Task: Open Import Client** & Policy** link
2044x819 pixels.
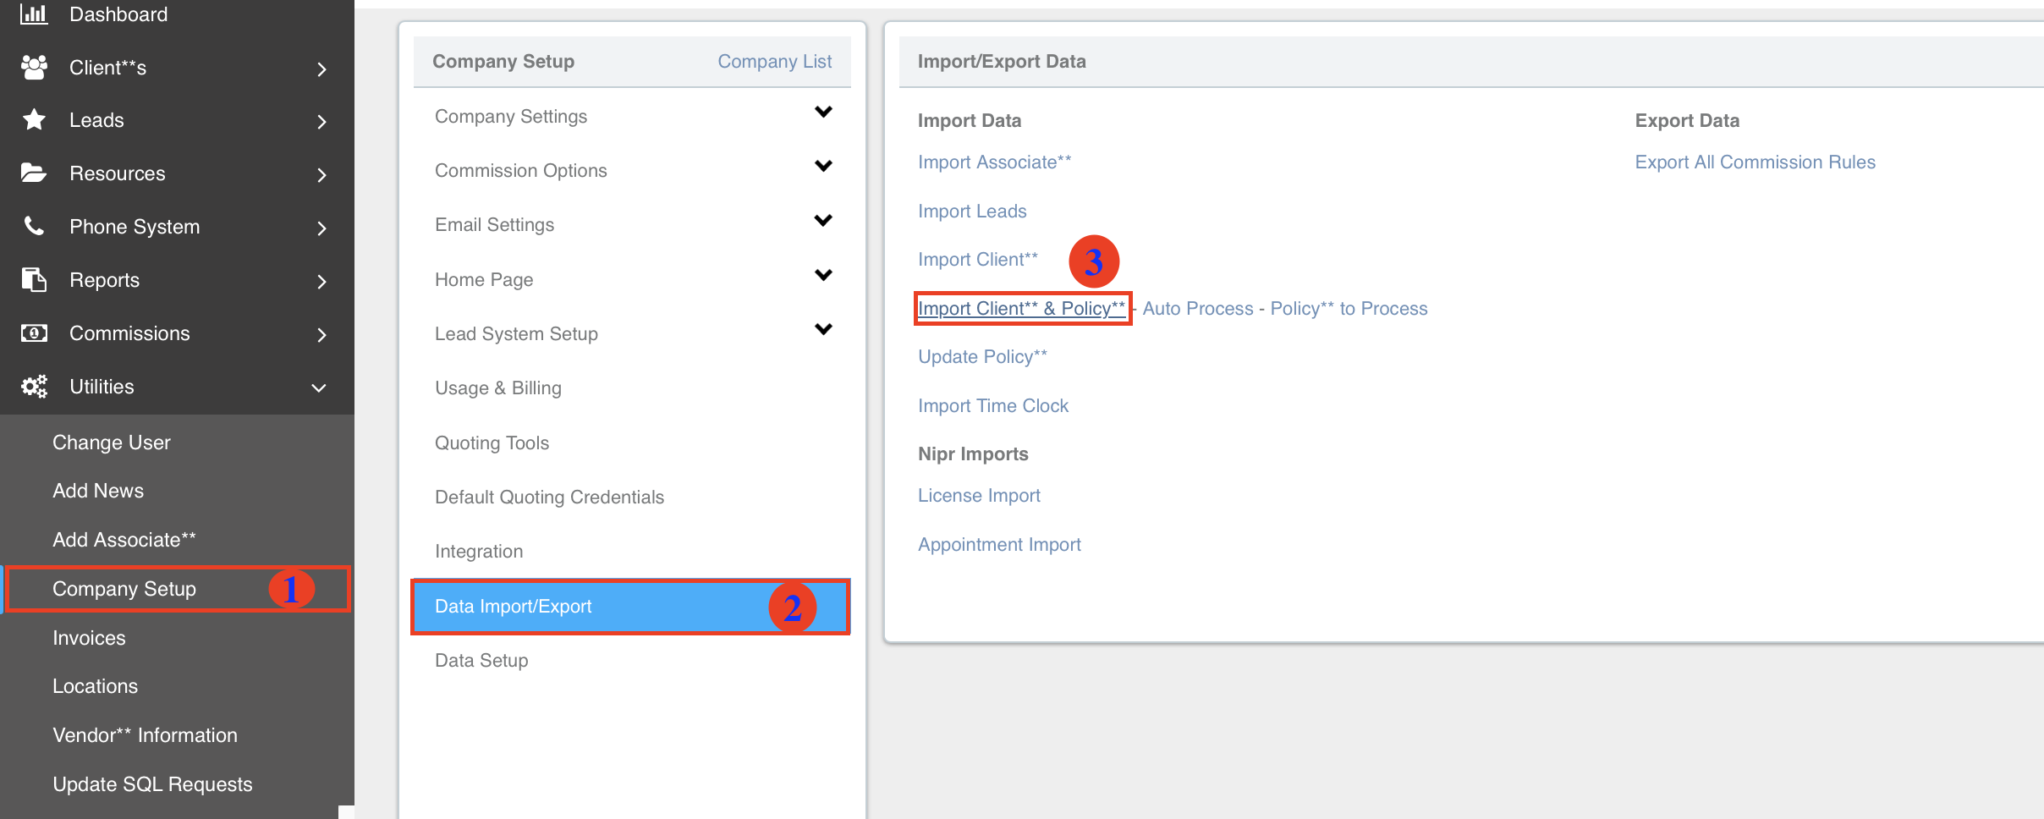Action: (x=1022, y=309)
